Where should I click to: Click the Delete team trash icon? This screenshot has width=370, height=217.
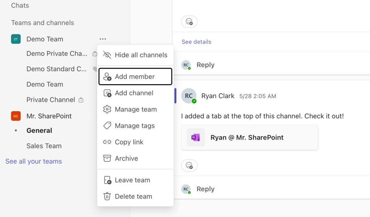pyautogui.click(x=107, y=196)
